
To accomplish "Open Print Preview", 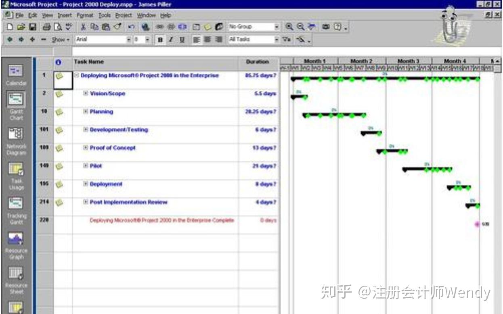I will [58, 27].
